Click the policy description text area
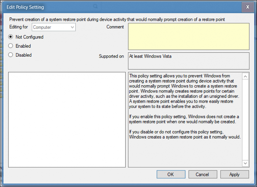The width and height of the screenshot is (257, 187). point(185,119)
